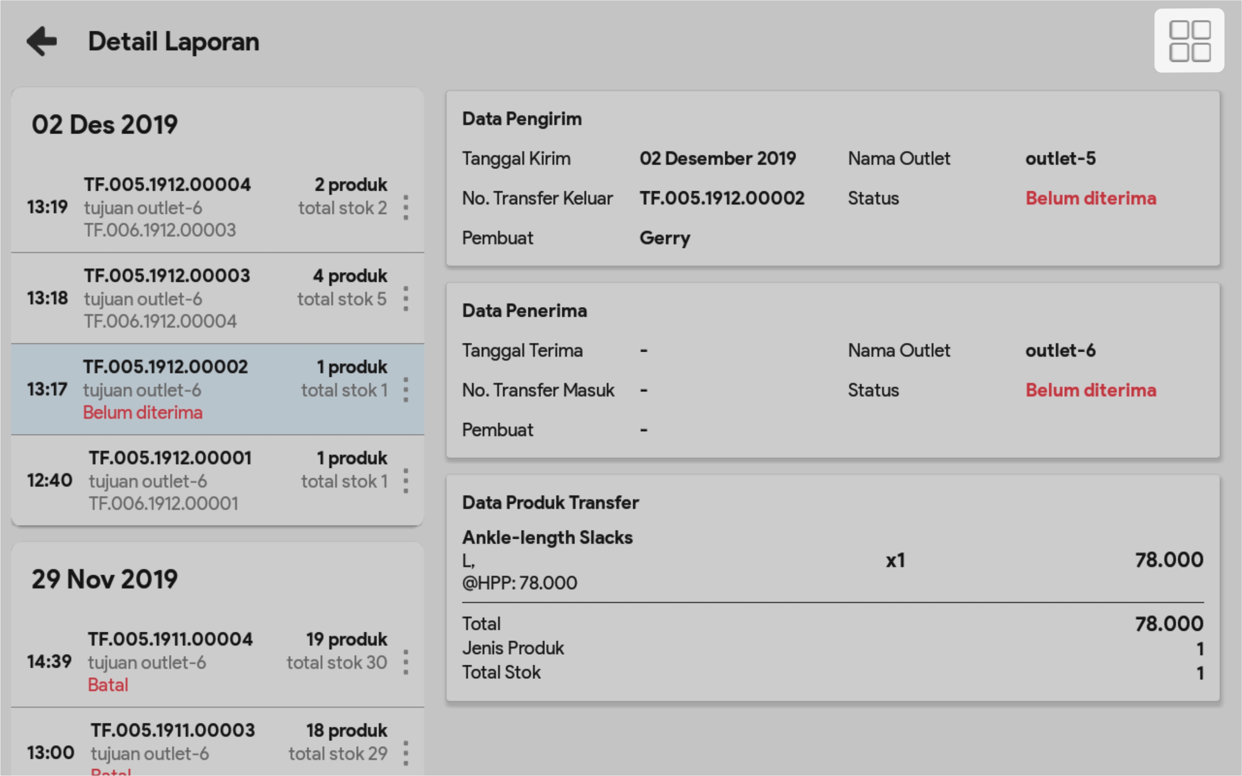Click sender's red Belum diterima status
Viewport: 1242px width, 776px height.
tap(1091, 199)
